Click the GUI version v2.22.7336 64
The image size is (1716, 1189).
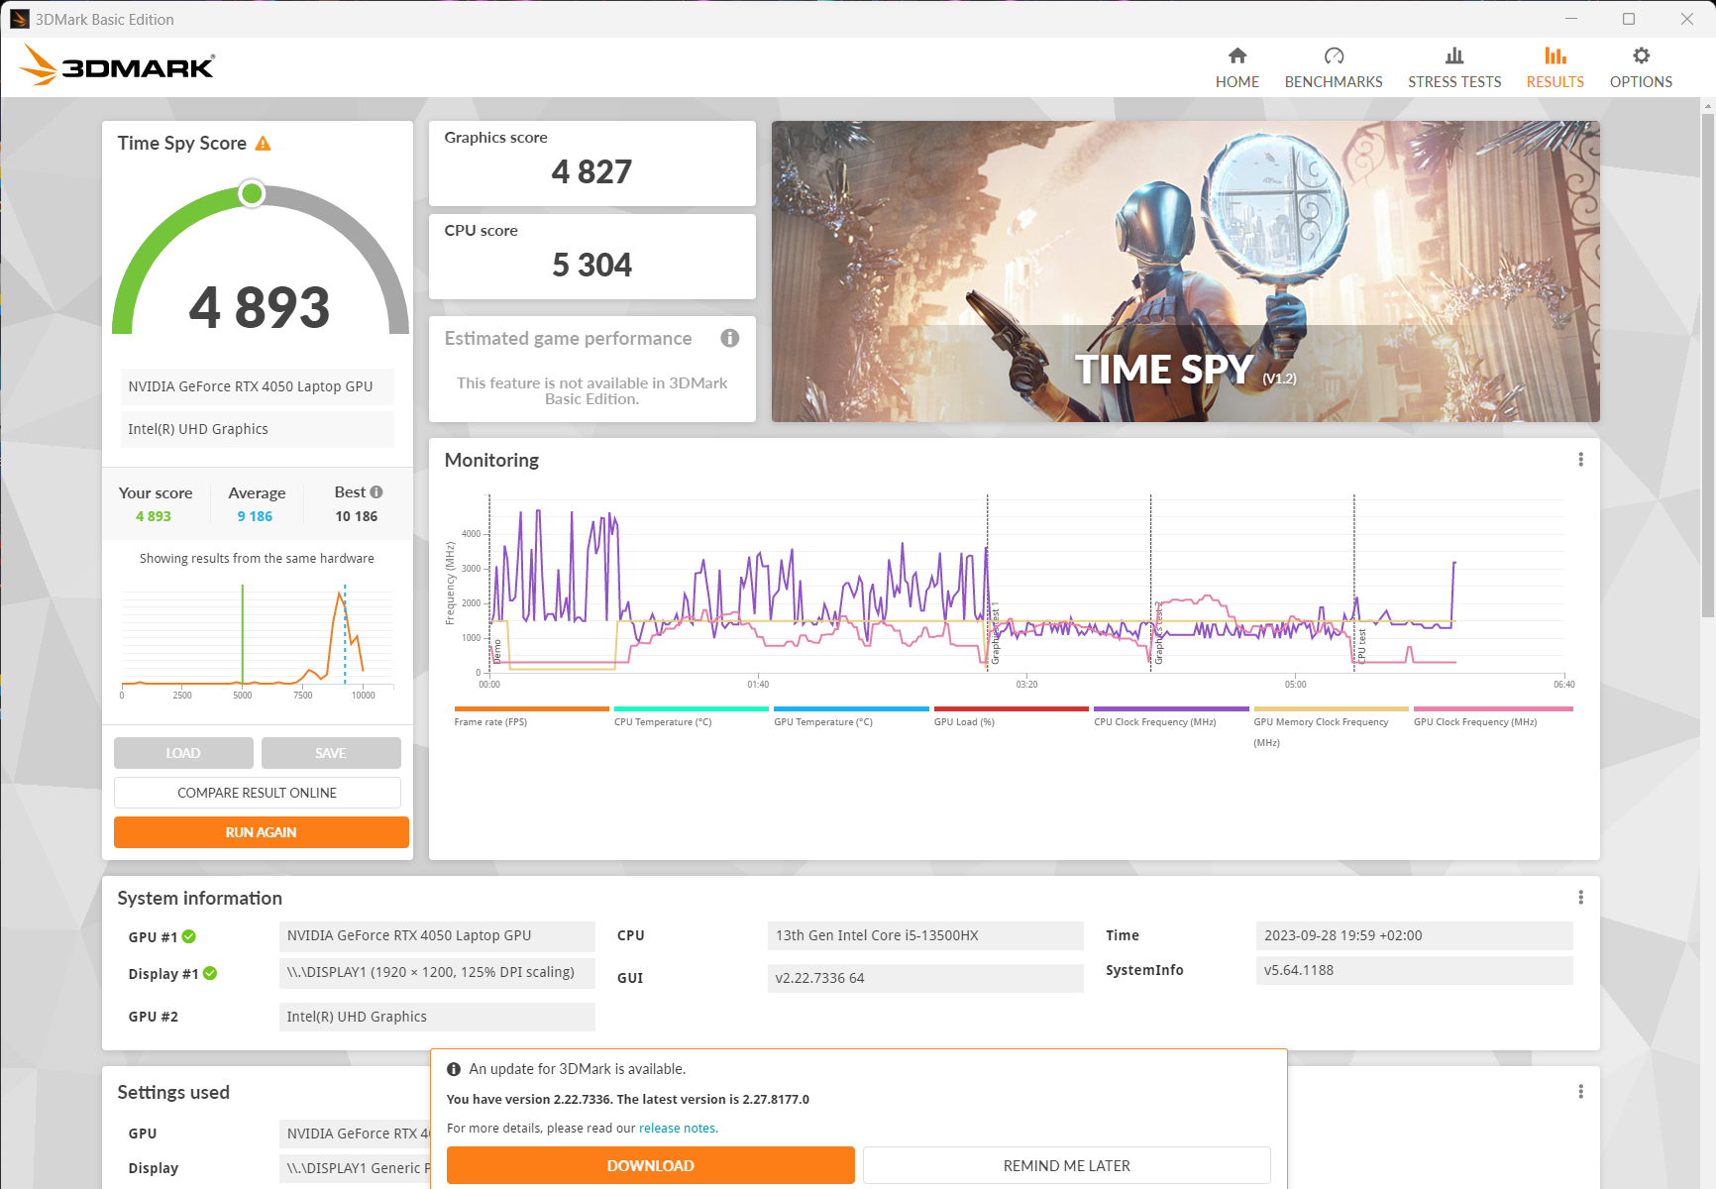click(x=925, y=978)
